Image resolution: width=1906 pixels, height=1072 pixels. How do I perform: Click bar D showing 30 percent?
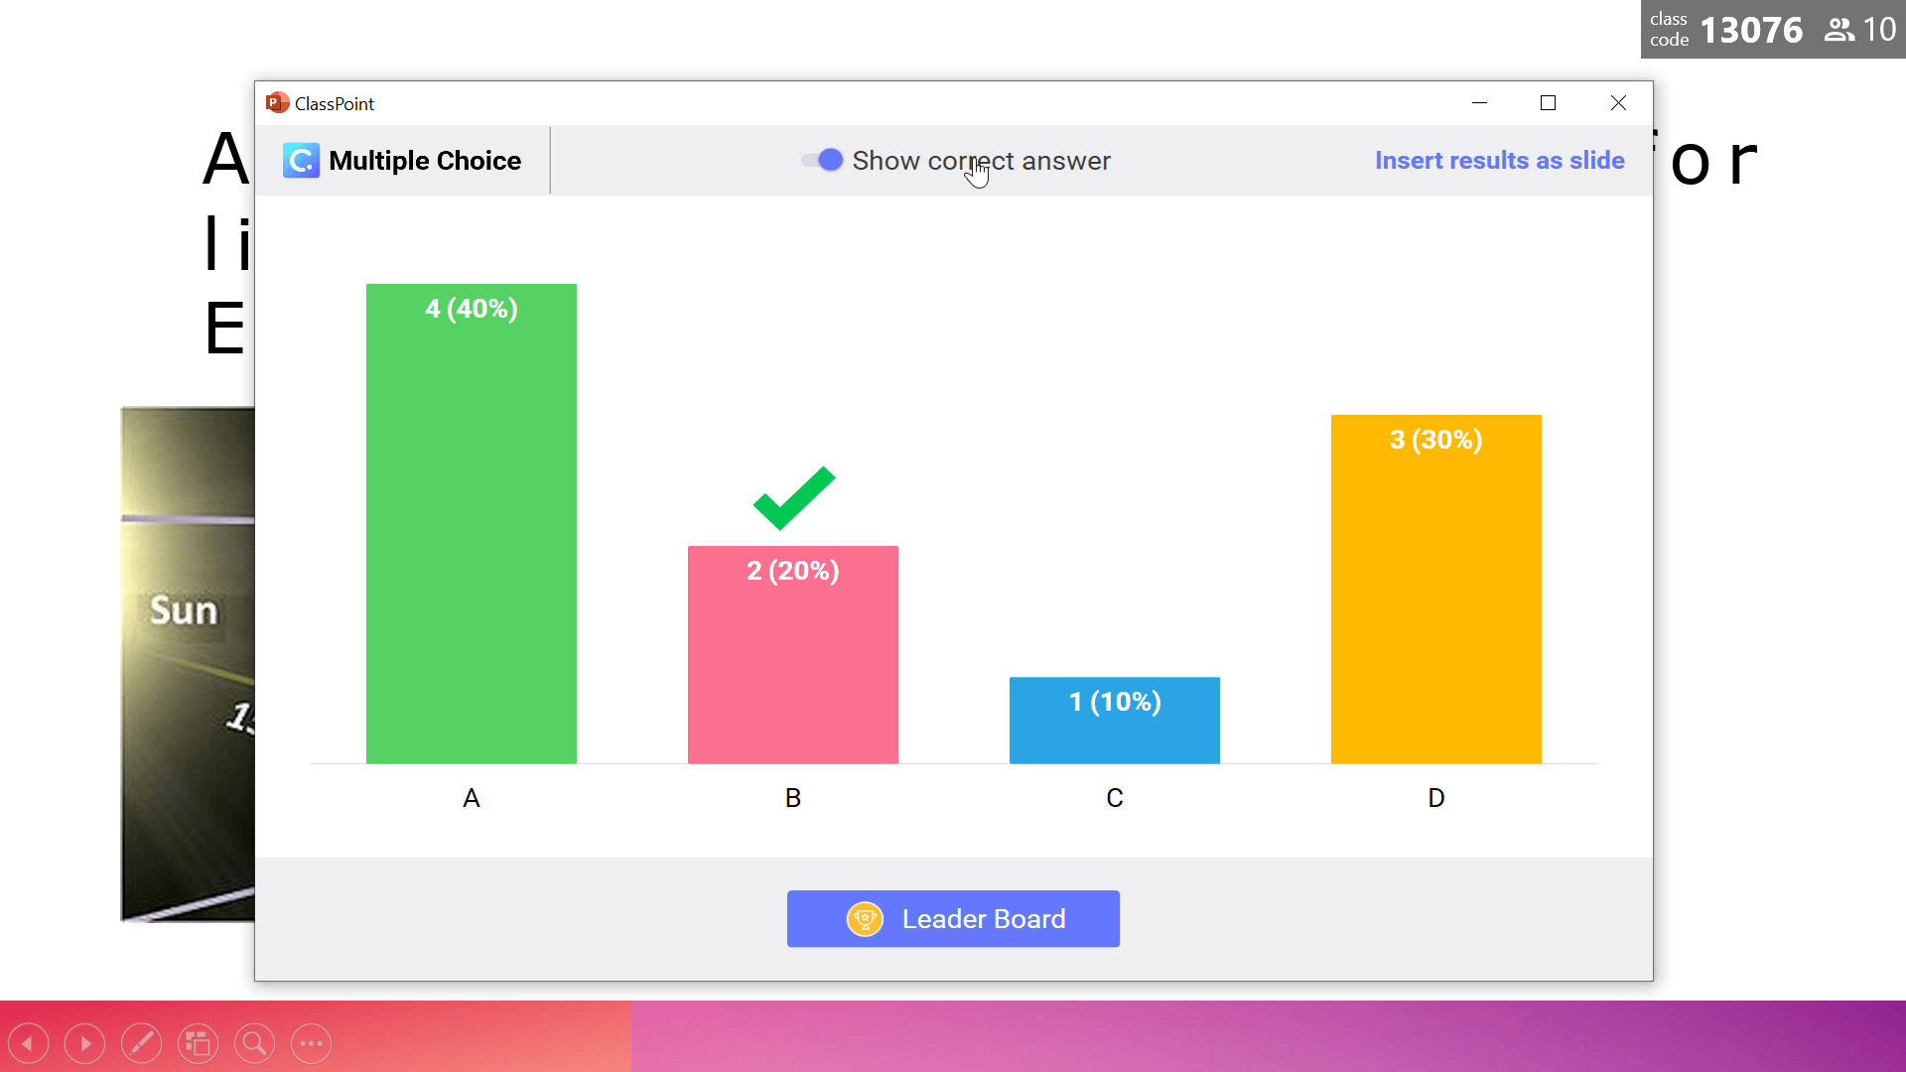point(1436,589)
